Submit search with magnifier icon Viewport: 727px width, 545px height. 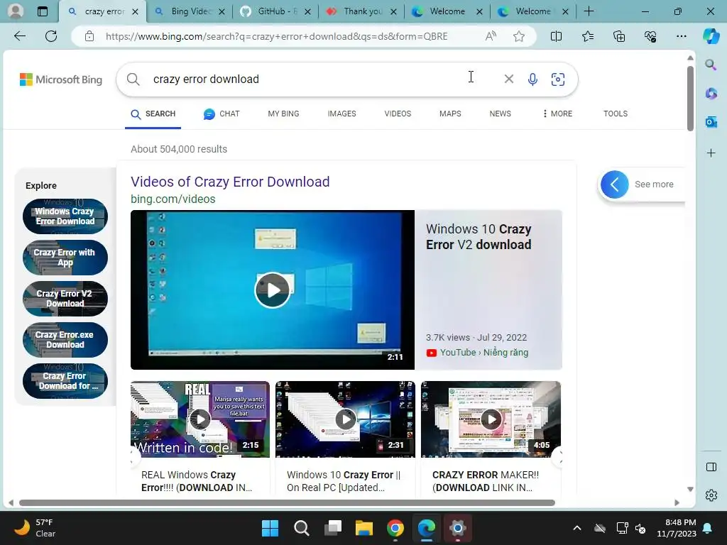coord(133,79)
